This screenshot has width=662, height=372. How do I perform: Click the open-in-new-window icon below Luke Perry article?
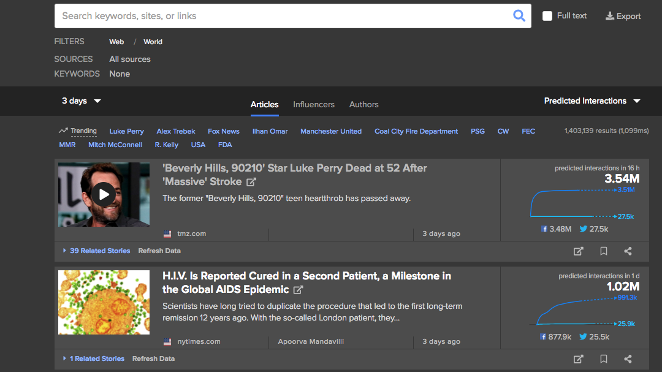click(x=578, y=251)
